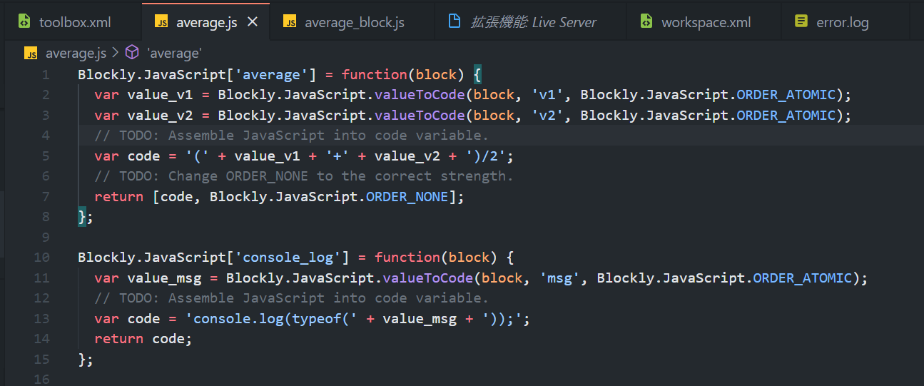This screenshot has width=924, height=386.
Task: Switch to the workspace.xml tab
Action: pyautogui.click(x=706, y=22)
